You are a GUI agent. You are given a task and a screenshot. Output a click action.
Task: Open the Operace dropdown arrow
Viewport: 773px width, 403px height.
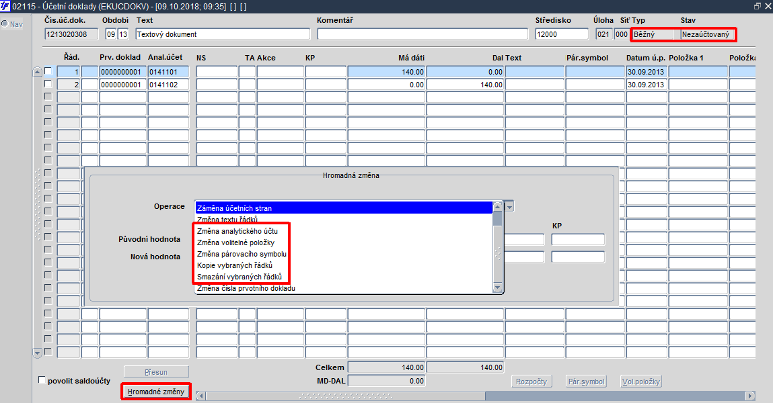[510, 207]
